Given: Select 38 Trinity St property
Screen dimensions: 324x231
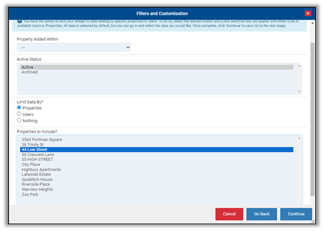Looking at the screenshot, I should coord(156,145).
